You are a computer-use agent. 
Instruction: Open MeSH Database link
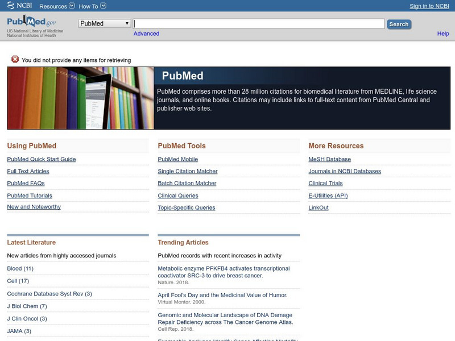pyautogui.click(x=330, y=159)
